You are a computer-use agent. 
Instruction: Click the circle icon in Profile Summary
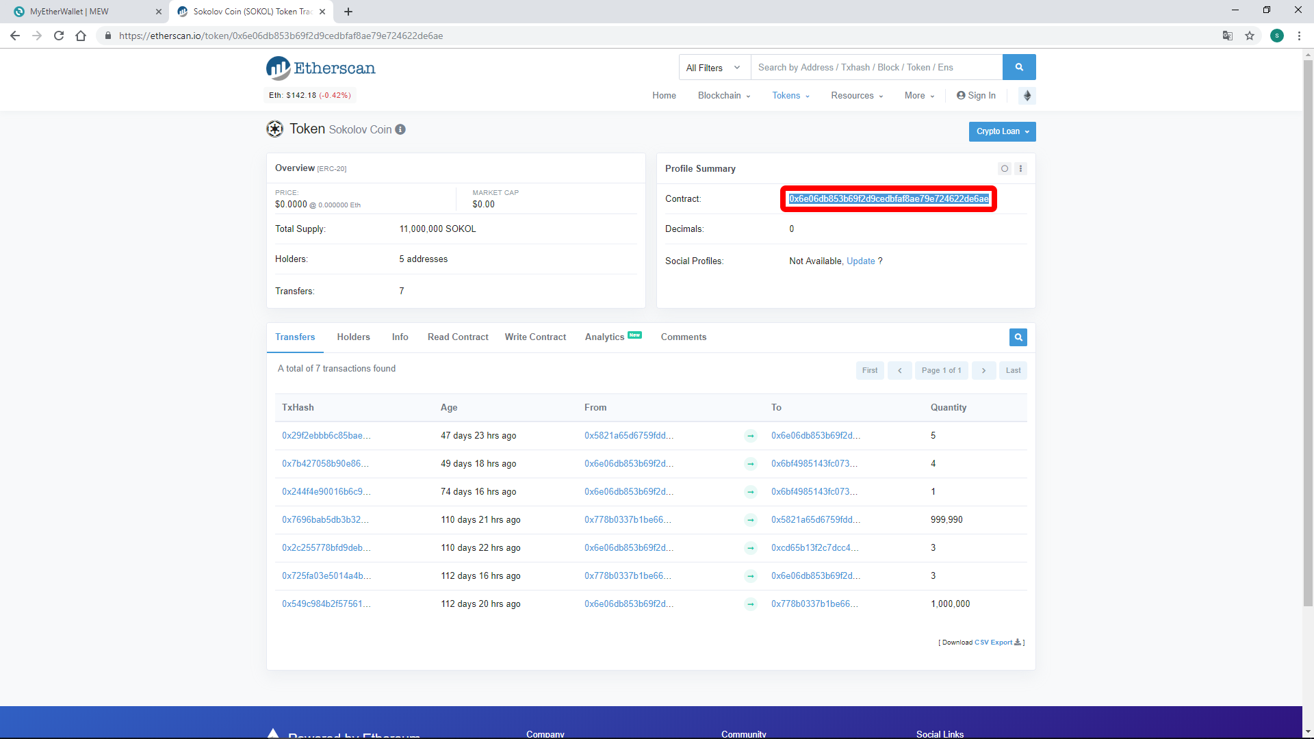pyautogui.click(x=1005, y=168)
